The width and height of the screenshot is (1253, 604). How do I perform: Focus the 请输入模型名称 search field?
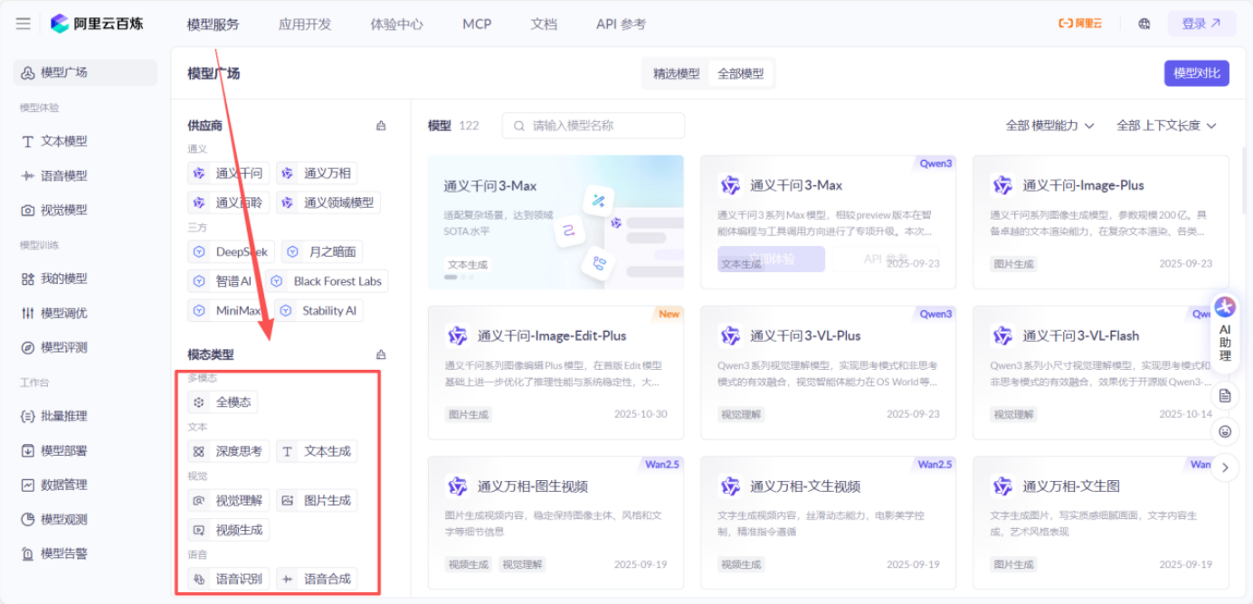(x=593, y=126)
